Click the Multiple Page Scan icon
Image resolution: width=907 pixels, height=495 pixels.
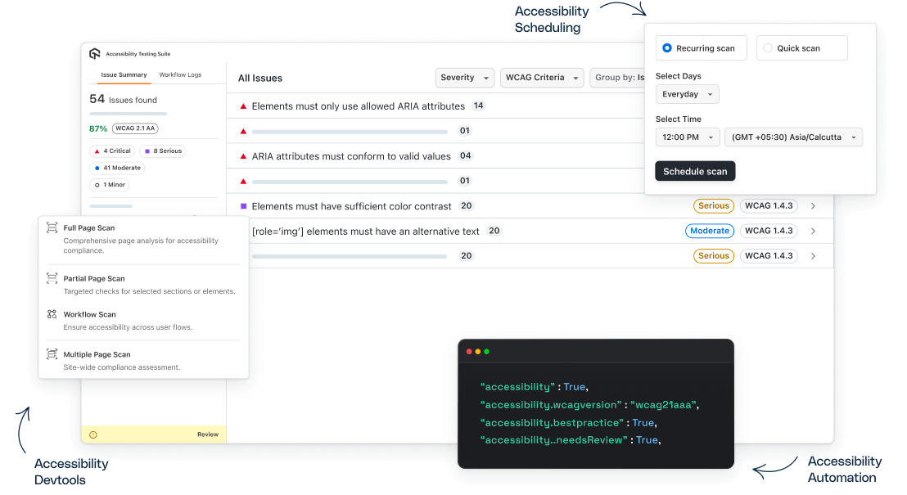point(51,353)
